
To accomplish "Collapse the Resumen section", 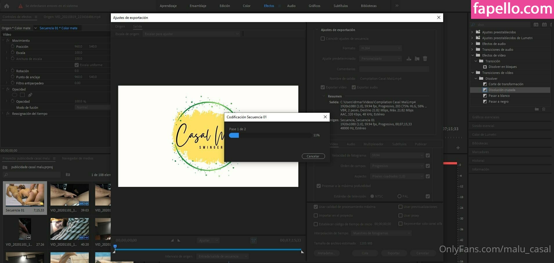I will coord(324,96).
